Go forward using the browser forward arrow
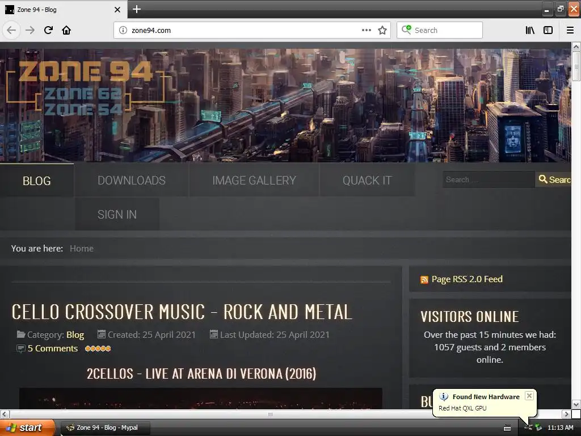581x436 pixels. click(30, 30)
